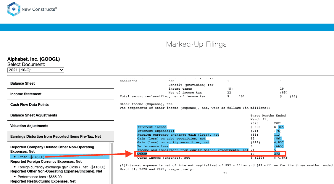
Task: Click 'Reported Company Defined Other Non-Operating Expenses, Net' heading
Action: 52,149
